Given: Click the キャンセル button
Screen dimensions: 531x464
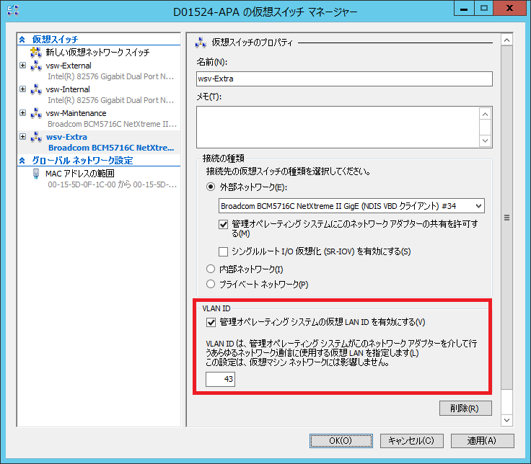Looking at the screenshot, I should point(412,441).
